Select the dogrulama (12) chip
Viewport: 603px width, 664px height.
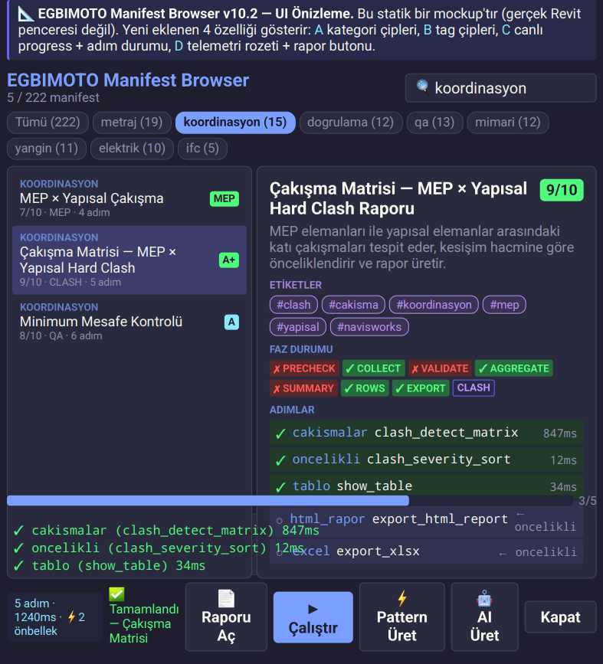(x=350, y=123)
